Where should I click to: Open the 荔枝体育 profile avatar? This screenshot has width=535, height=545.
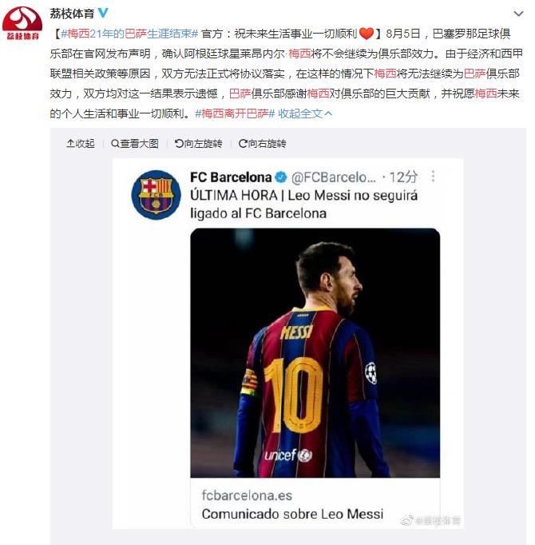pos(22,23)
